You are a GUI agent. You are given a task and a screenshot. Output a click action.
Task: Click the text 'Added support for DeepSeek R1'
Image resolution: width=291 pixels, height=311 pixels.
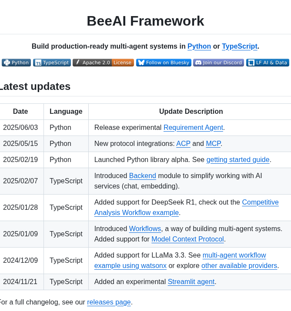tap(145, 202)
